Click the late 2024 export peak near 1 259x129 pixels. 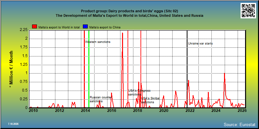[224, 74]
